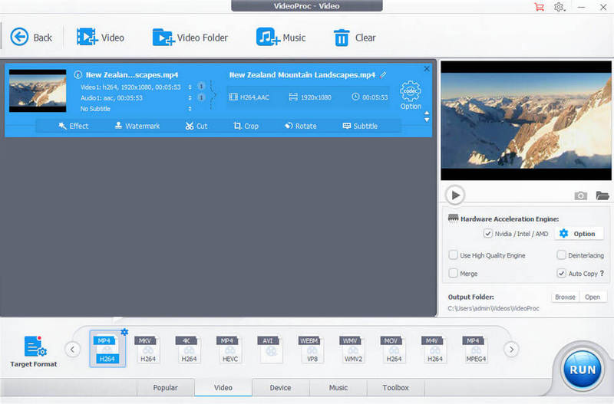Click the video preview image
This screenshot has height=404, width=614.
526,120
